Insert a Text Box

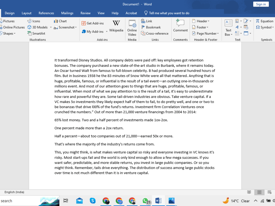click(x=228, y=28)
